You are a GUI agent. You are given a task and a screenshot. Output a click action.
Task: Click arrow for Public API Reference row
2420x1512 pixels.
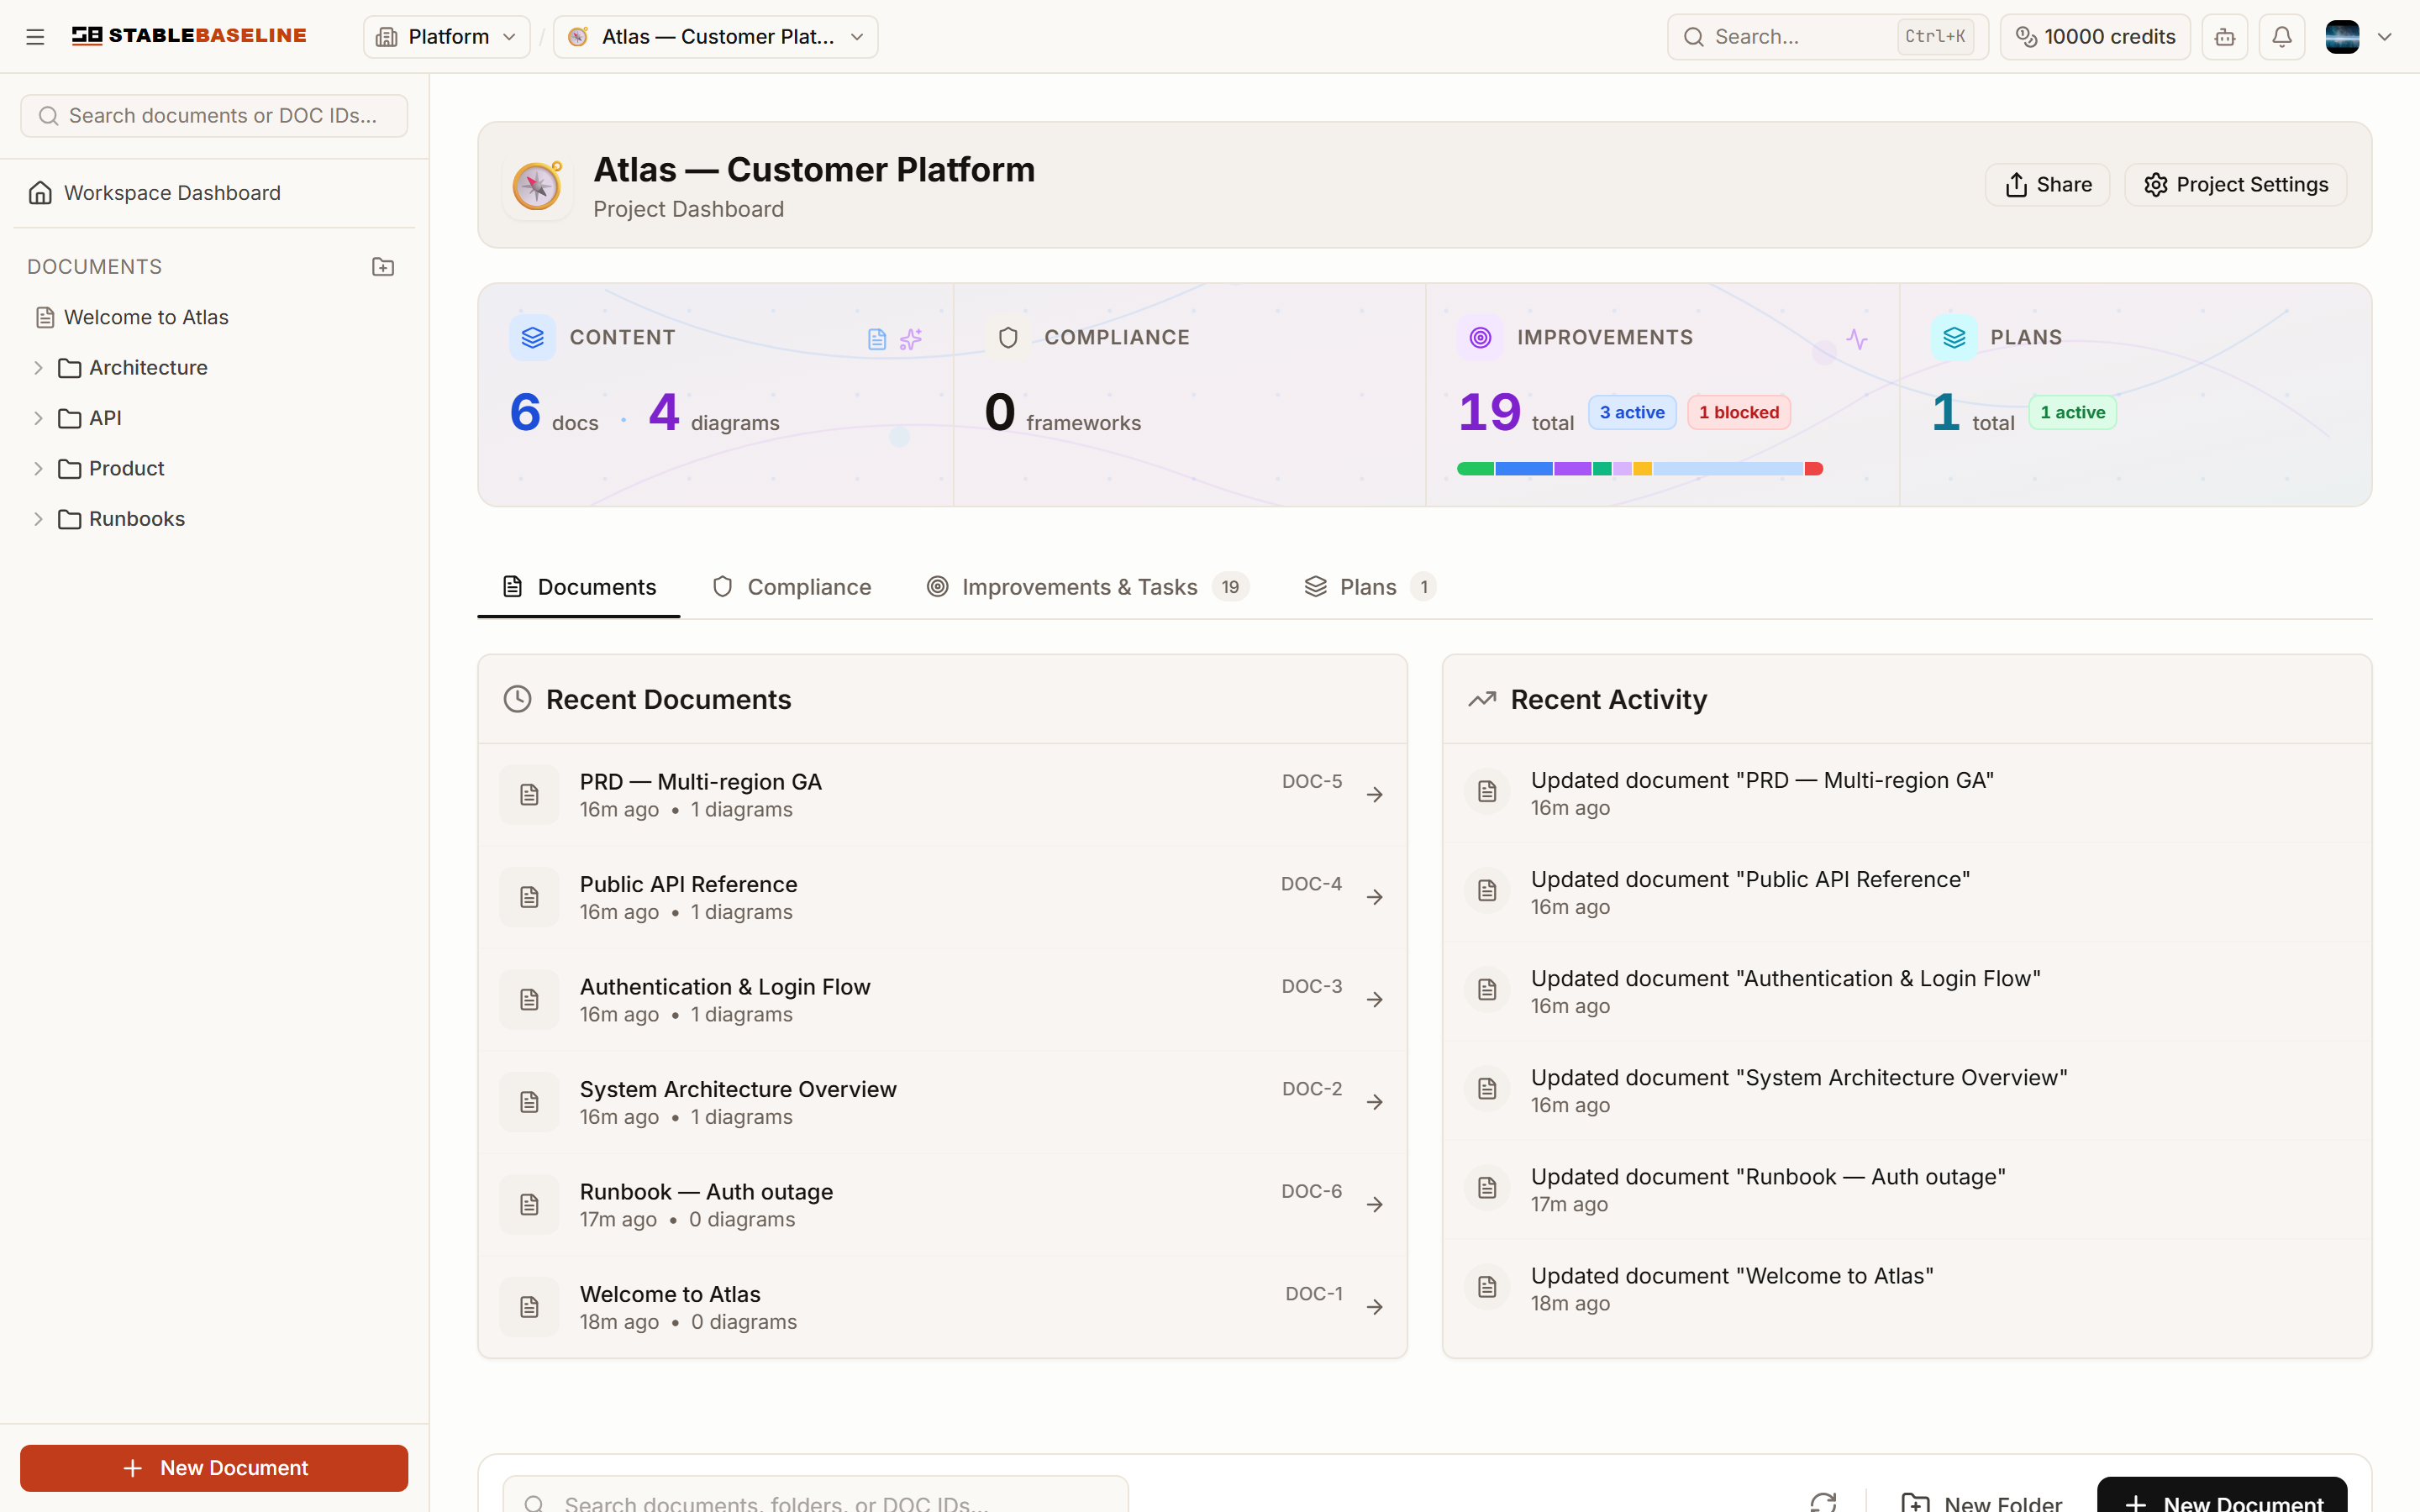point(1375,897)
